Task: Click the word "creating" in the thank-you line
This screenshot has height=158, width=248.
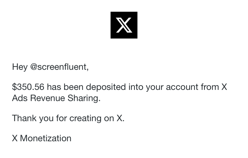Action: click(85, 118)
